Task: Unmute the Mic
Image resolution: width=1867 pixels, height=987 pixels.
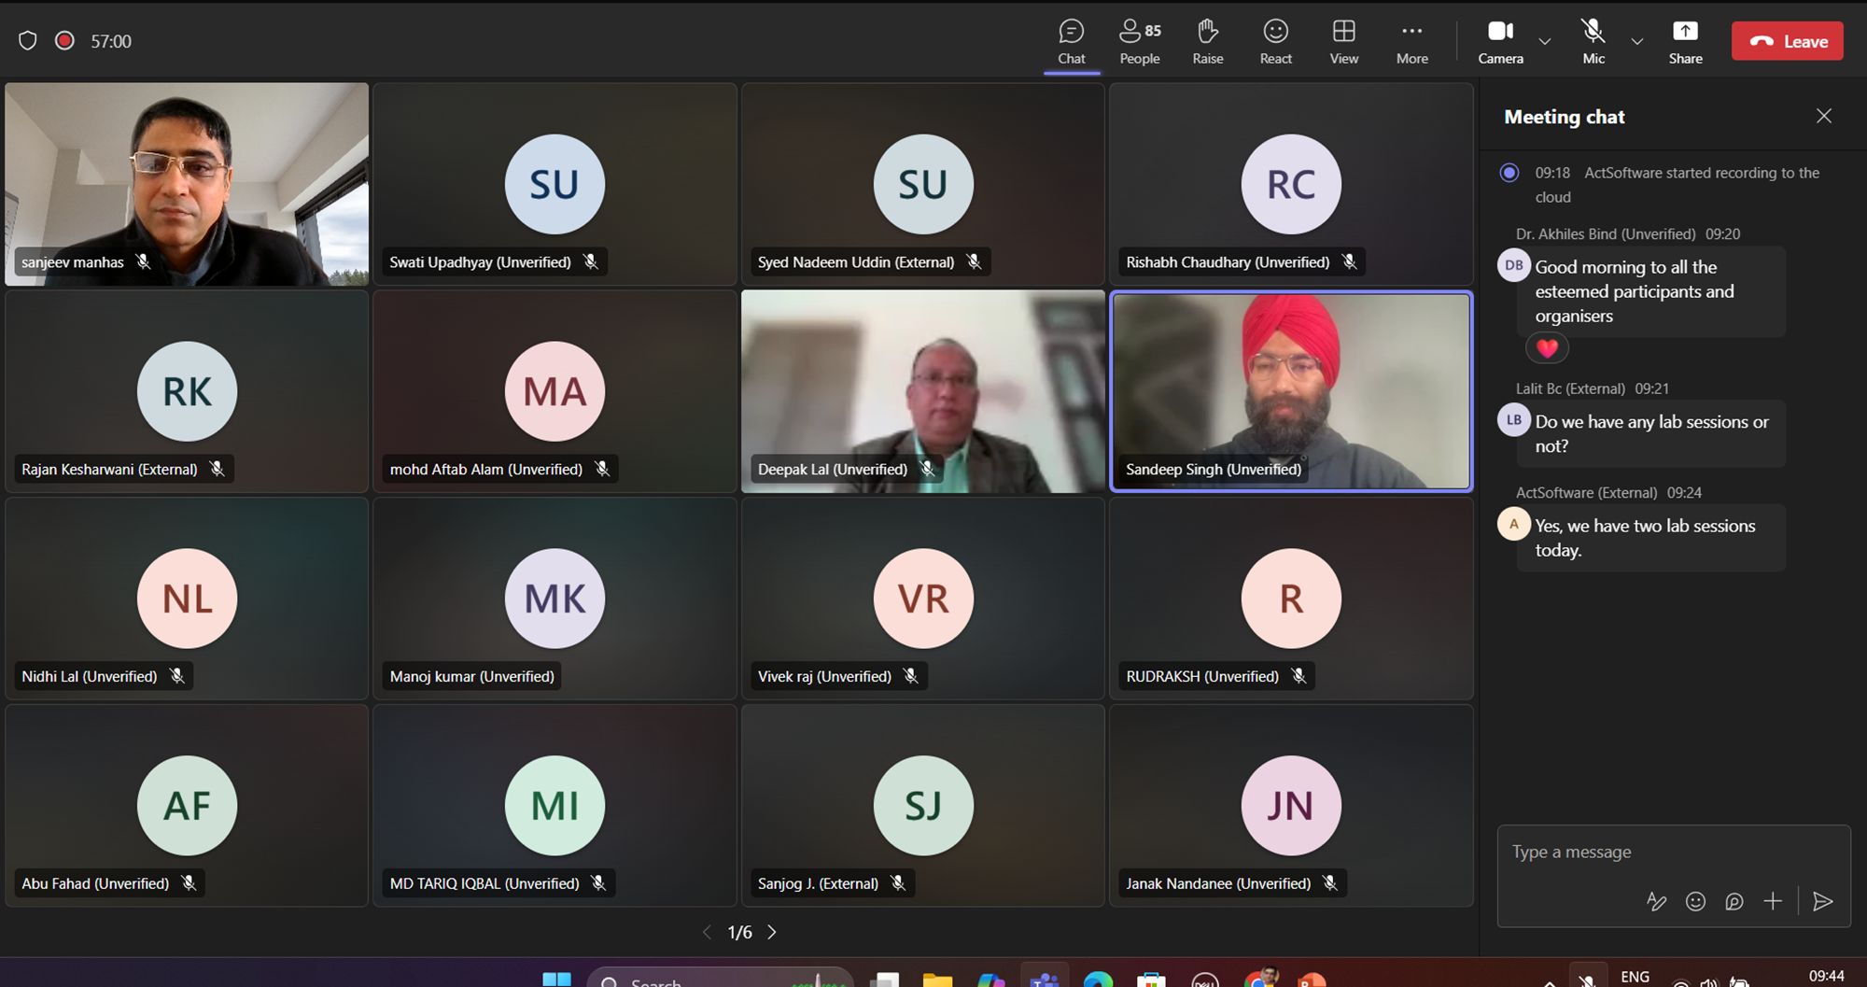Action: [x=1593, y=41]
